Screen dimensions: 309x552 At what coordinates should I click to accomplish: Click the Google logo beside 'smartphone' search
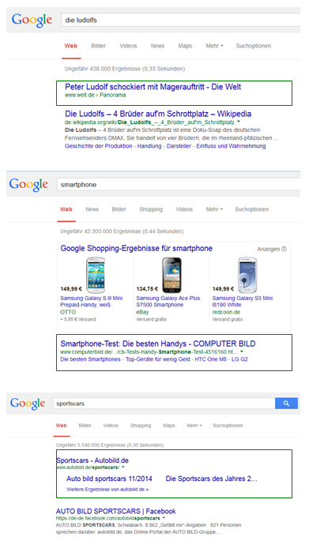tap(28, 185)
